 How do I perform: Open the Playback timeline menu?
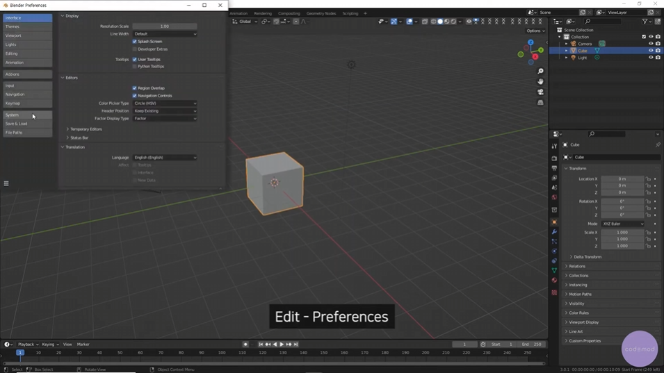[x=28, y=345]
